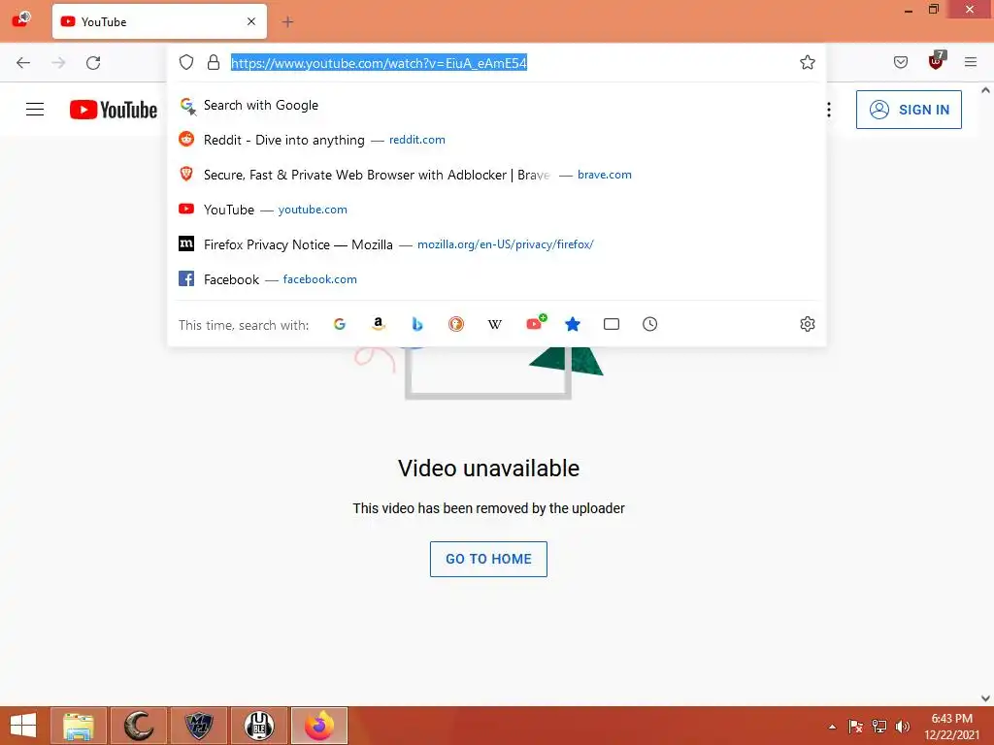Go back to the previous page
The image size is (994, 745).
tap(23, 63)
